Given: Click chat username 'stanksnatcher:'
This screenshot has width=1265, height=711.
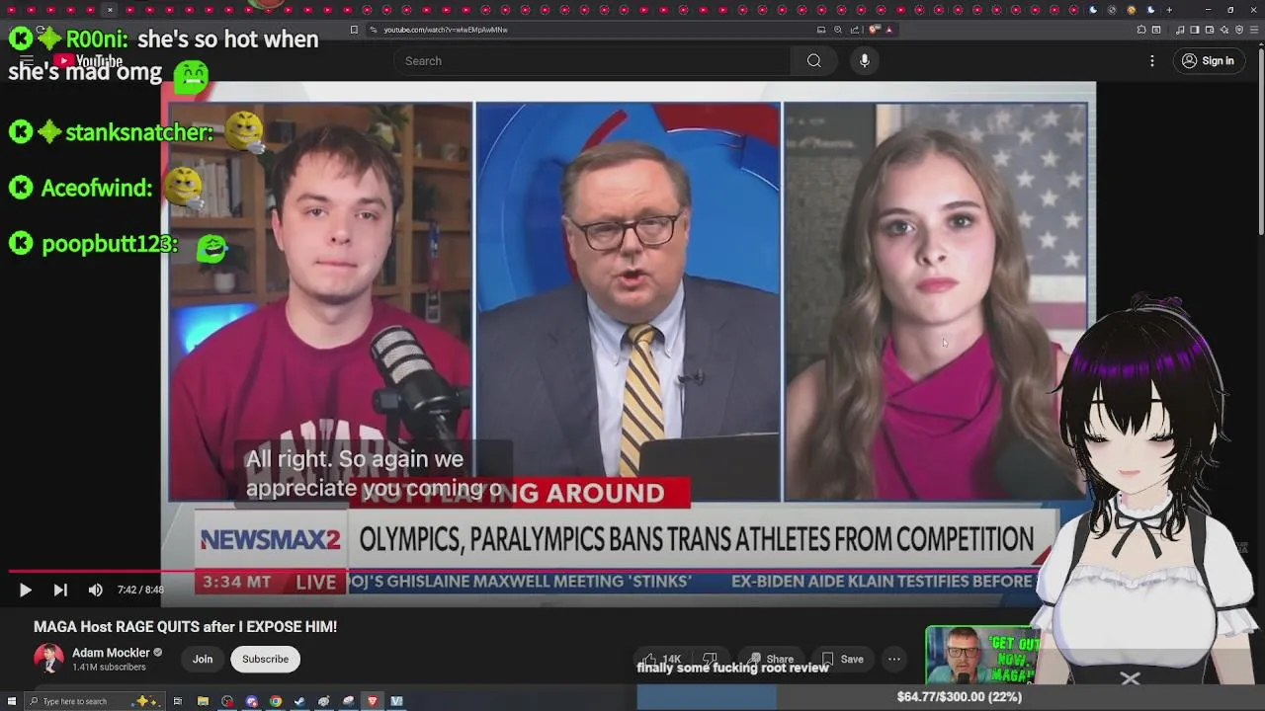Looking at the screenshot, I should [x=139, y=131].
